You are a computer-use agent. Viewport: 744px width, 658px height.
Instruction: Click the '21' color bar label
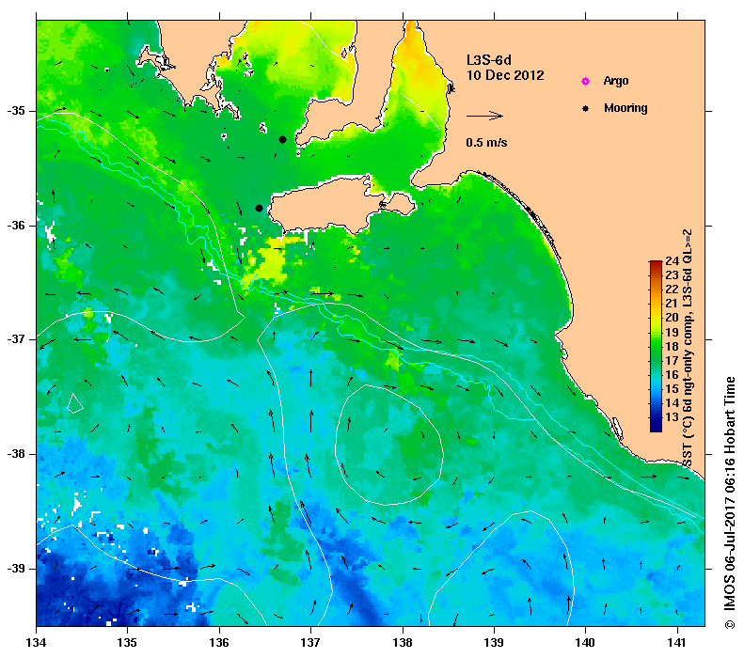tap(672, 304)
